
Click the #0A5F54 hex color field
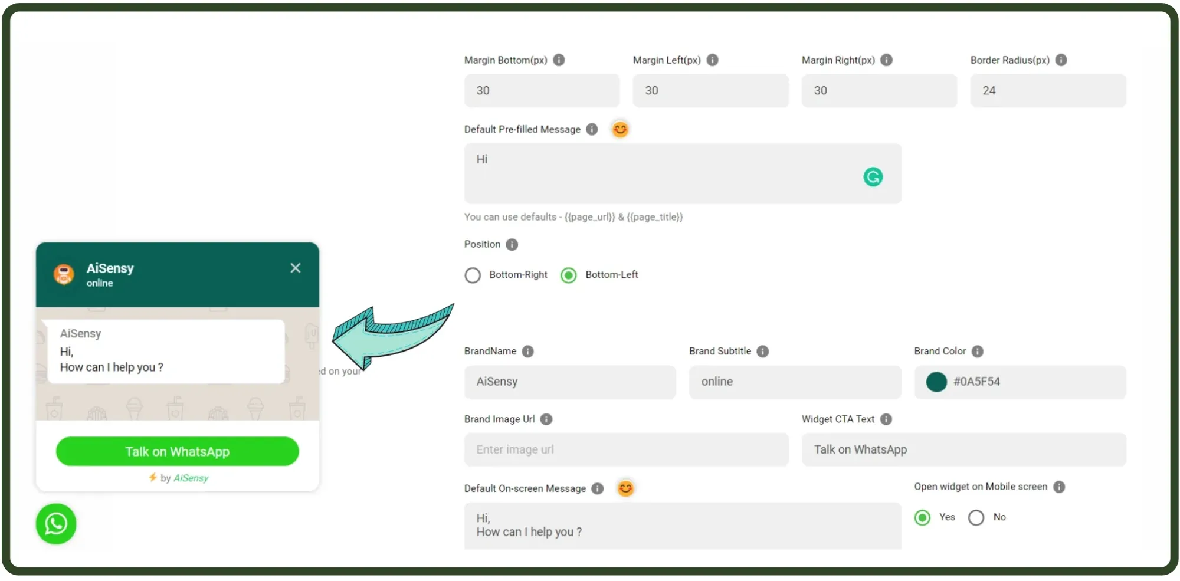pyautogui.click(x=1020, y=382)
